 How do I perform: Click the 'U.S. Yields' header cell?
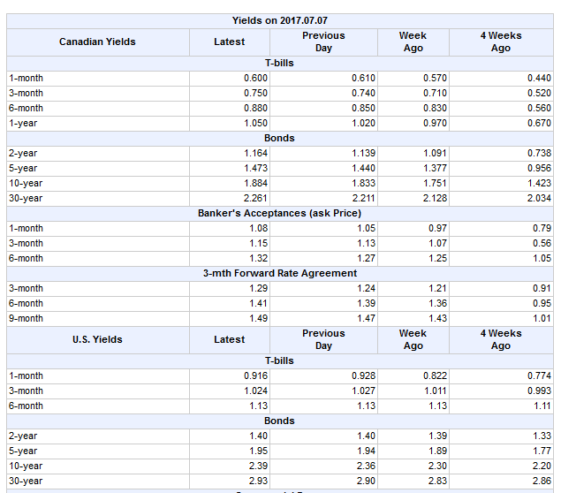click(x=97, y=339)
